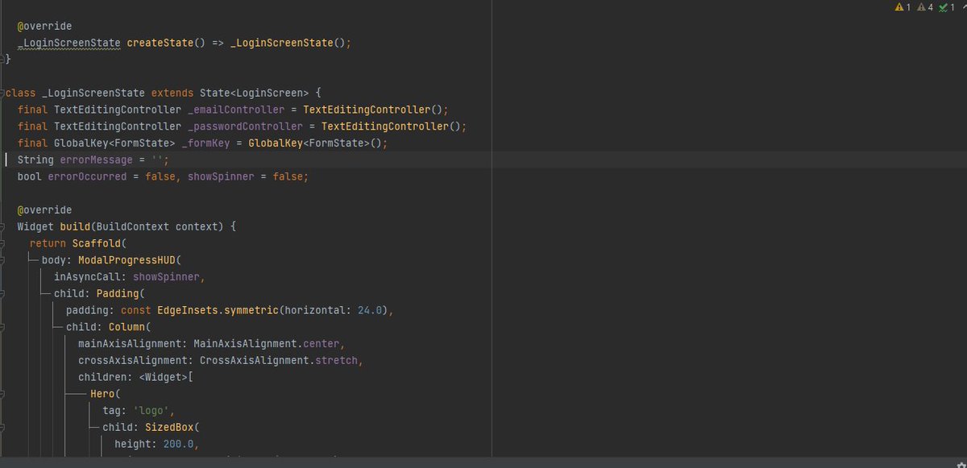
Task: Click the yellow warning triangle indicator
Action: point(899,7)
